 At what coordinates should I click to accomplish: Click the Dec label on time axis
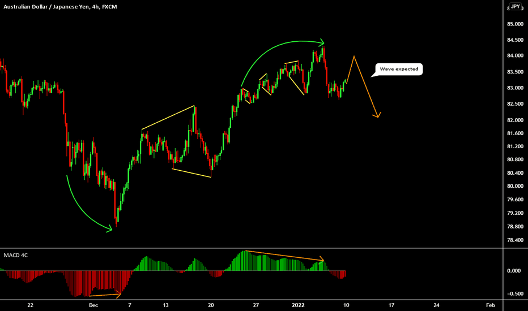click(x=93, y=305)
